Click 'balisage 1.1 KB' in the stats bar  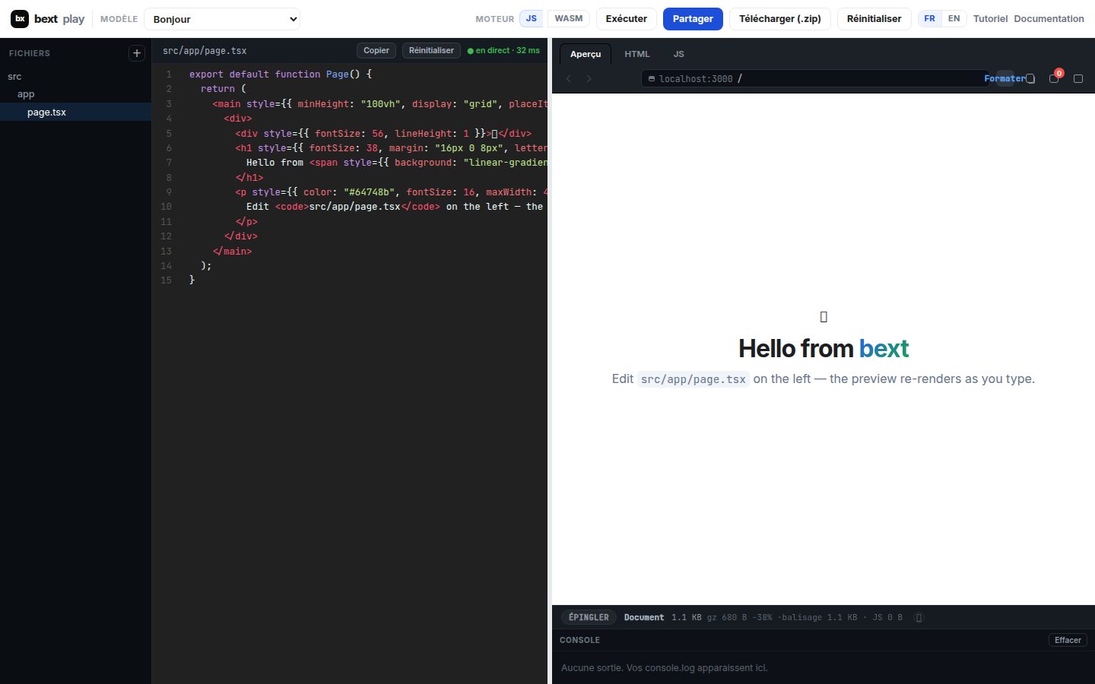pos(819,618)
